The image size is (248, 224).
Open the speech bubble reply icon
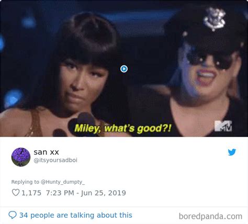(13, 215)
